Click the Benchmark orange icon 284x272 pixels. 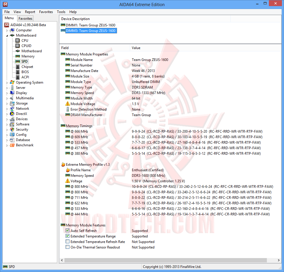[12, 145]
